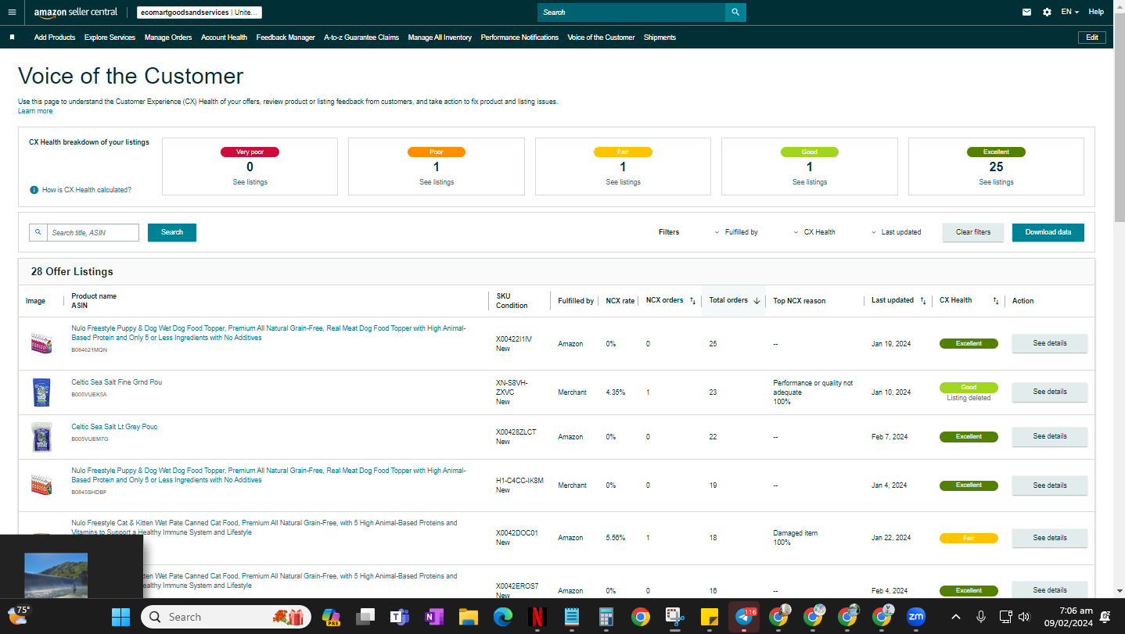Open Snipping Tool from taskbar
The width and height of the screenshot is (1125, 634).
coord(674,617)
